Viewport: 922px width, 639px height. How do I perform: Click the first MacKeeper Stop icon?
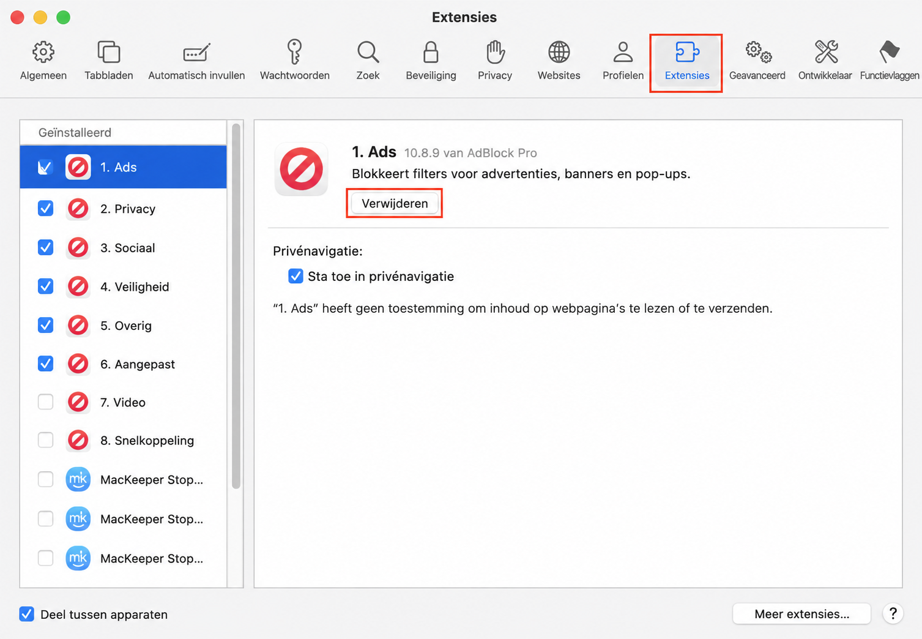78,479
